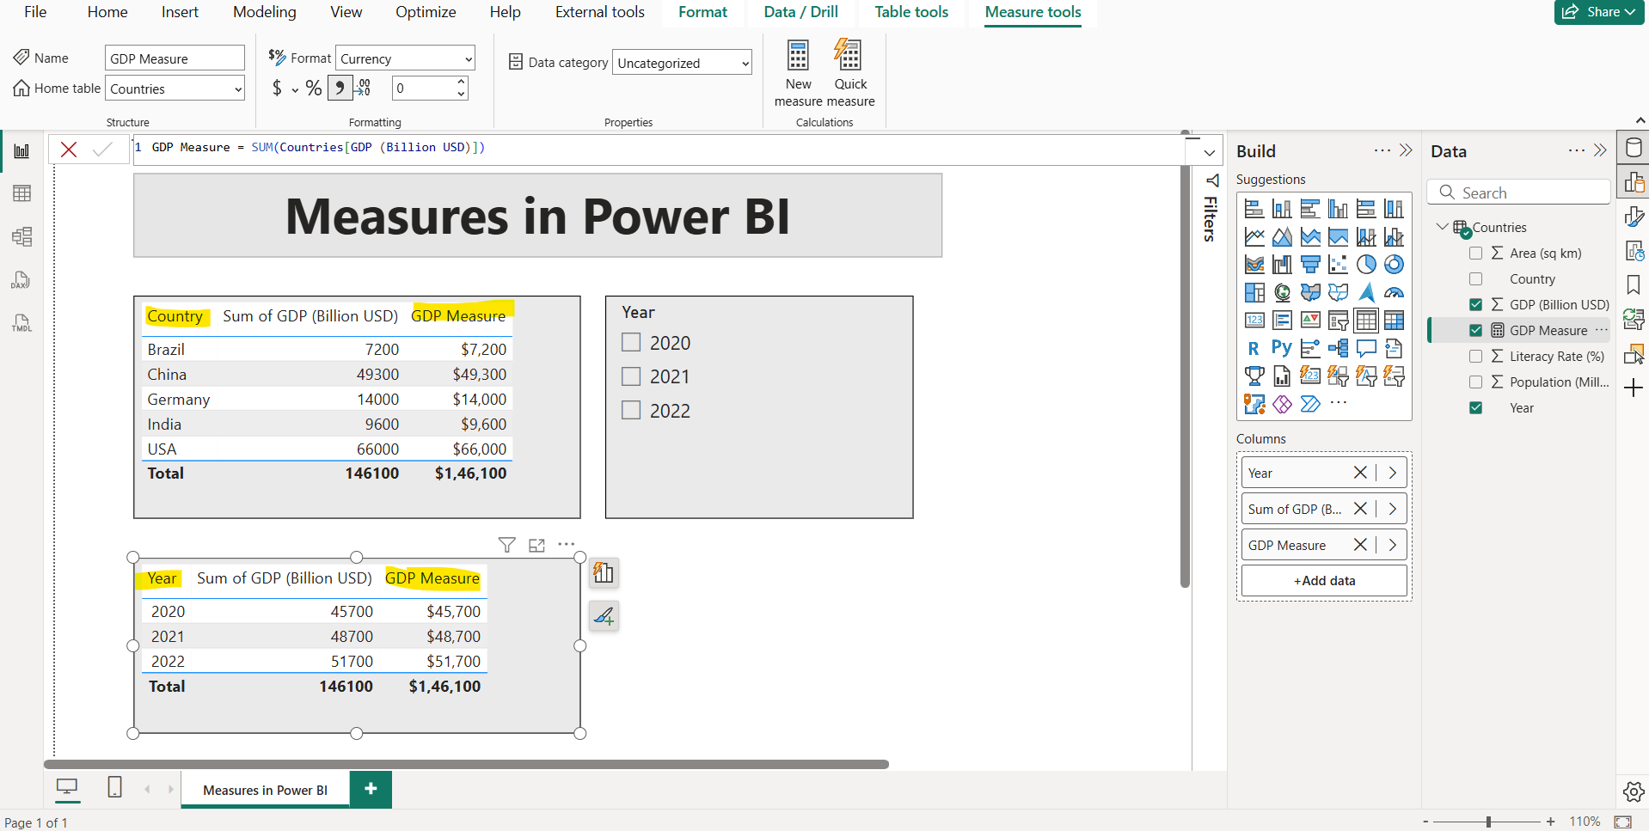Switch to Model view in left sidebar
Viewport: 1649px width, 831px height.
coord(21,236)
